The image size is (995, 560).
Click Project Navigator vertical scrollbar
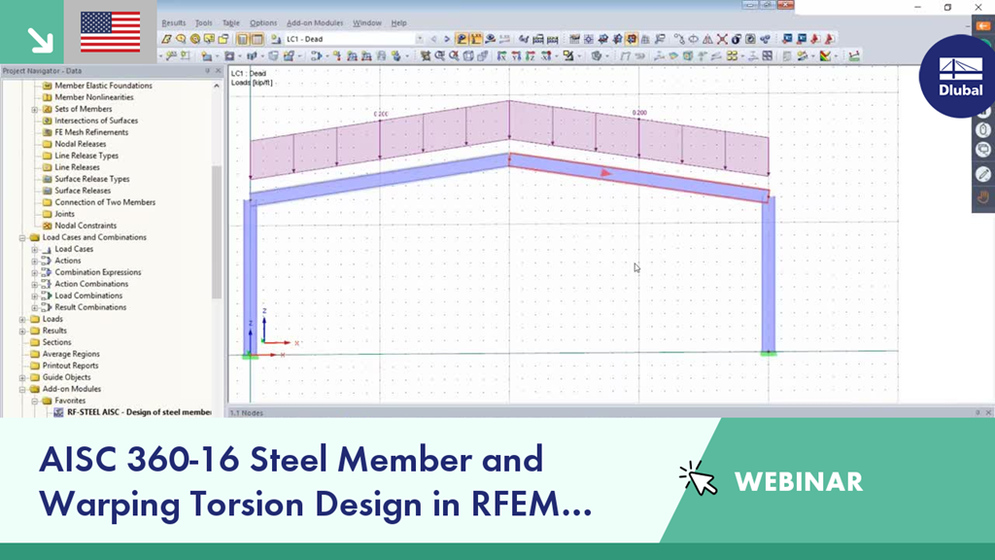coord(217,231)
